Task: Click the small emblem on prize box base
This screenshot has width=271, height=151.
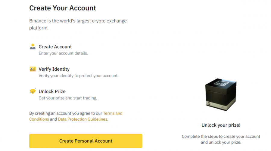Action: tap(209, 103)
